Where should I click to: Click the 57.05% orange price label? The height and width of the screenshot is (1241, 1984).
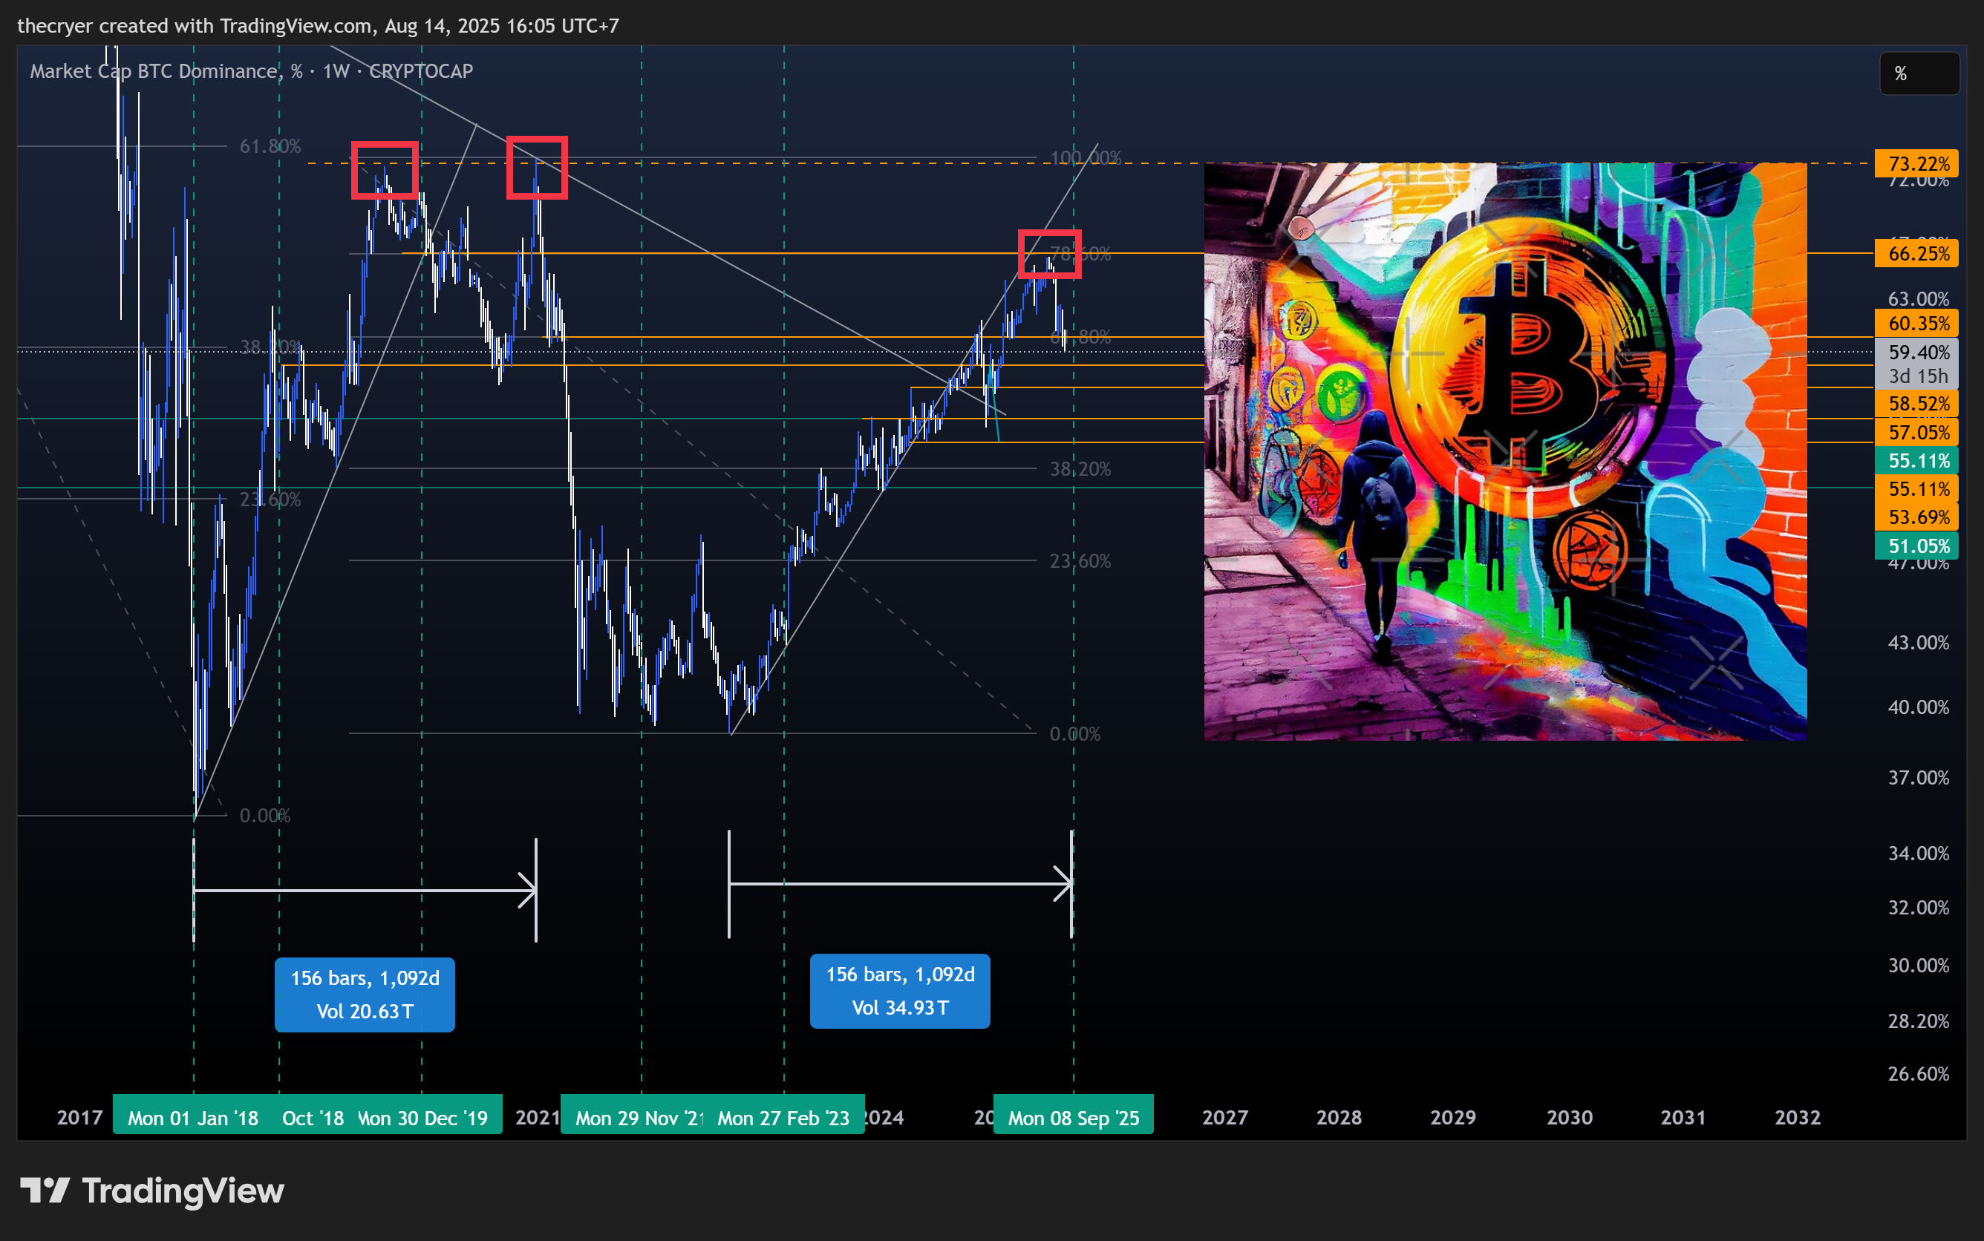[1916, 433]
